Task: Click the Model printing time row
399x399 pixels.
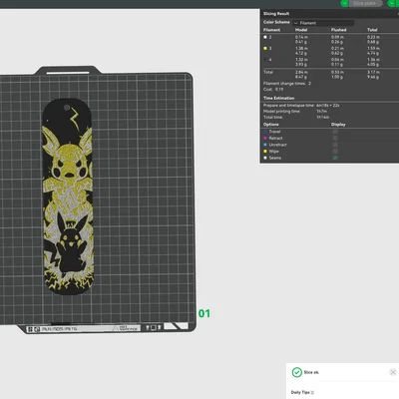Action: pos(295,112)
